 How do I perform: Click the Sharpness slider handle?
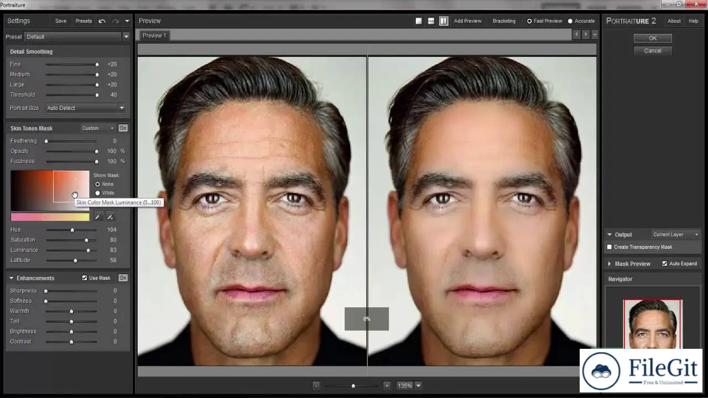[46, 291]
